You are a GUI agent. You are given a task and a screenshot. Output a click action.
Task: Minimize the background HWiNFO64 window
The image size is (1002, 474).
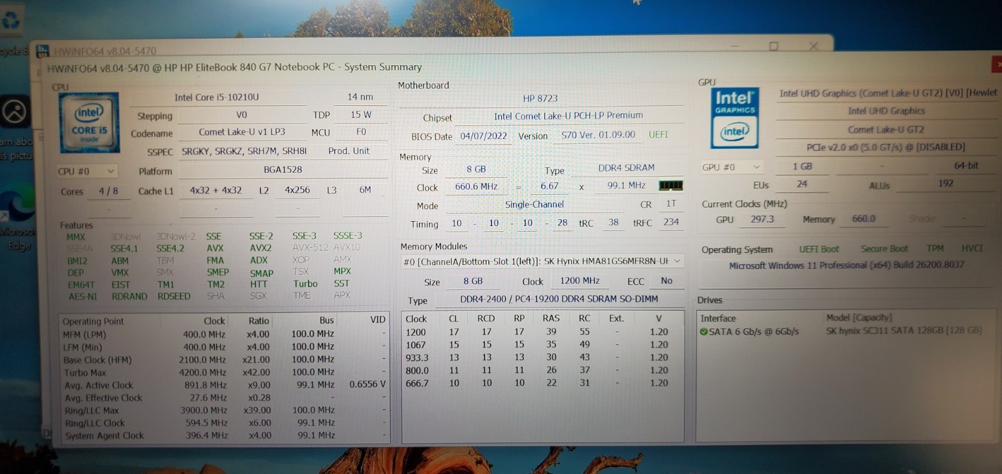[x=735, y=46]
